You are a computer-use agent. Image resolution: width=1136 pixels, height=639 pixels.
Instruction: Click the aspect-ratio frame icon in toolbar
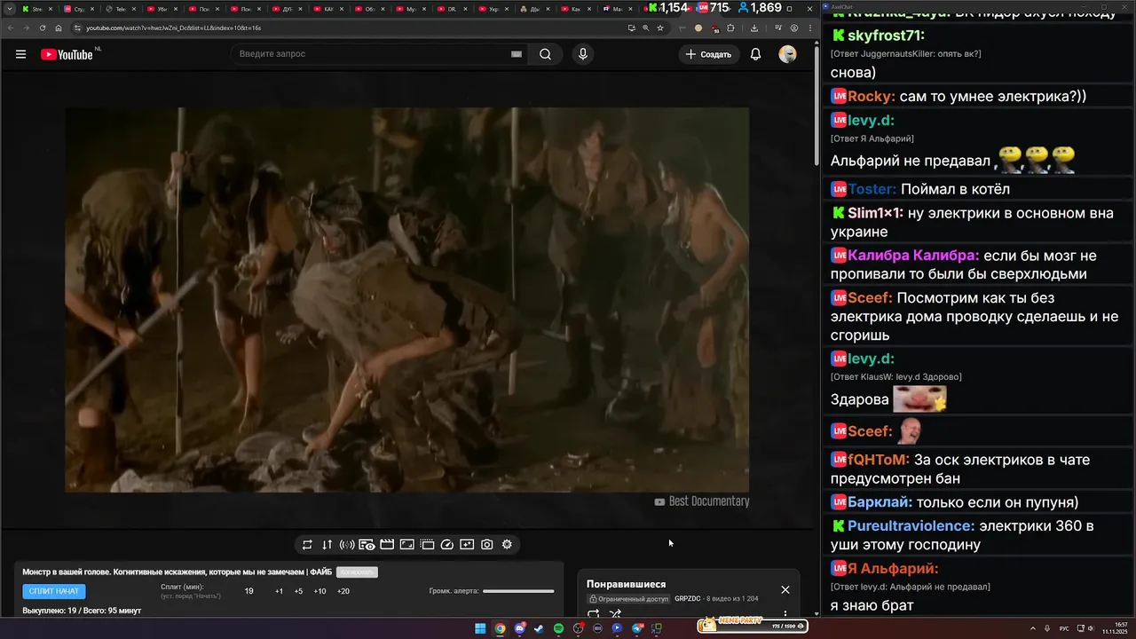pos(406,545)
